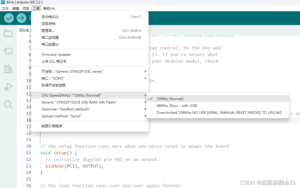Expand CPU Speed(MHz) submenu
The image size is (300, 188).
tap(90, 95)
